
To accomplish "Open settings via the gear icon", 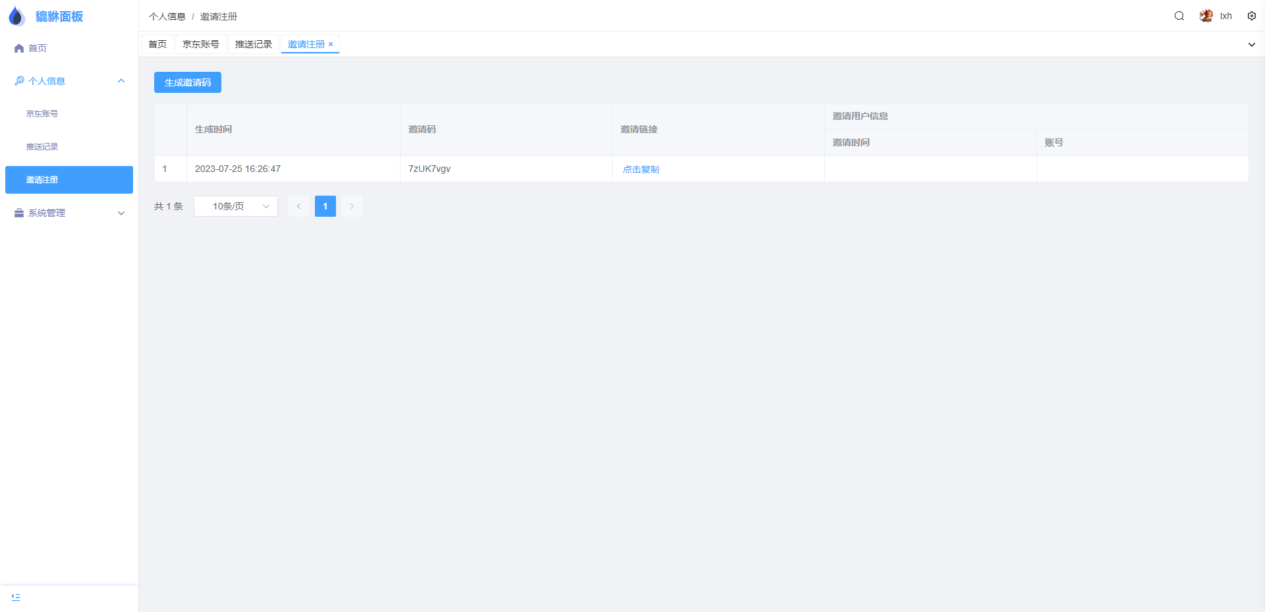I will coord(1251,16).
